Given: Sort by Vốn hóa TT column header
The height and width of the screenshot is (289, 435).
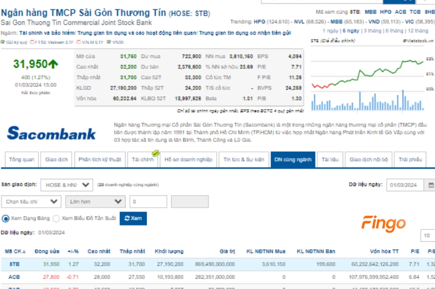Looking at the screenshot, I should 384,252.
